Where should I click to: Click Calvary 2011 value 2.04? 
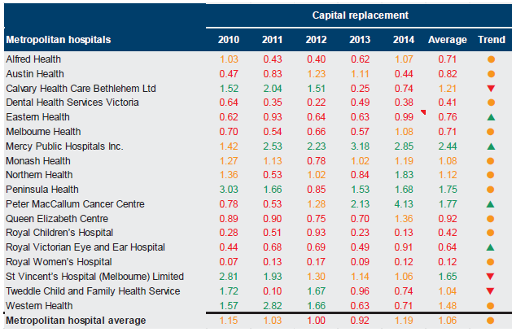point(273,89)
